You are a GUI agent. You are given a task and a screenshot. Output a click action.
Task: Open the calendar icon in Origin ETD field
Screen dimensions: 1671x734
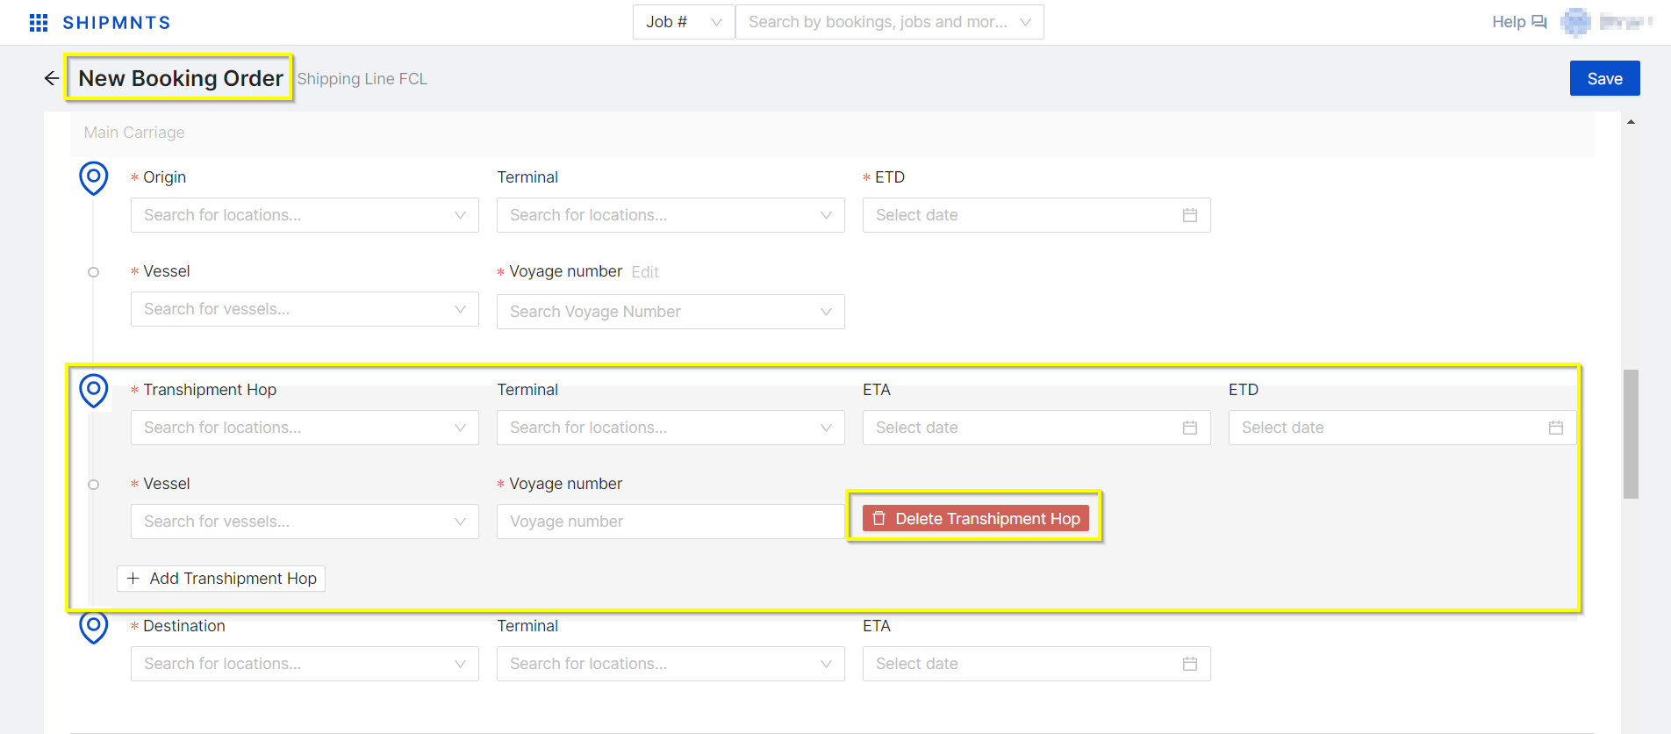tap(1189, 215)
